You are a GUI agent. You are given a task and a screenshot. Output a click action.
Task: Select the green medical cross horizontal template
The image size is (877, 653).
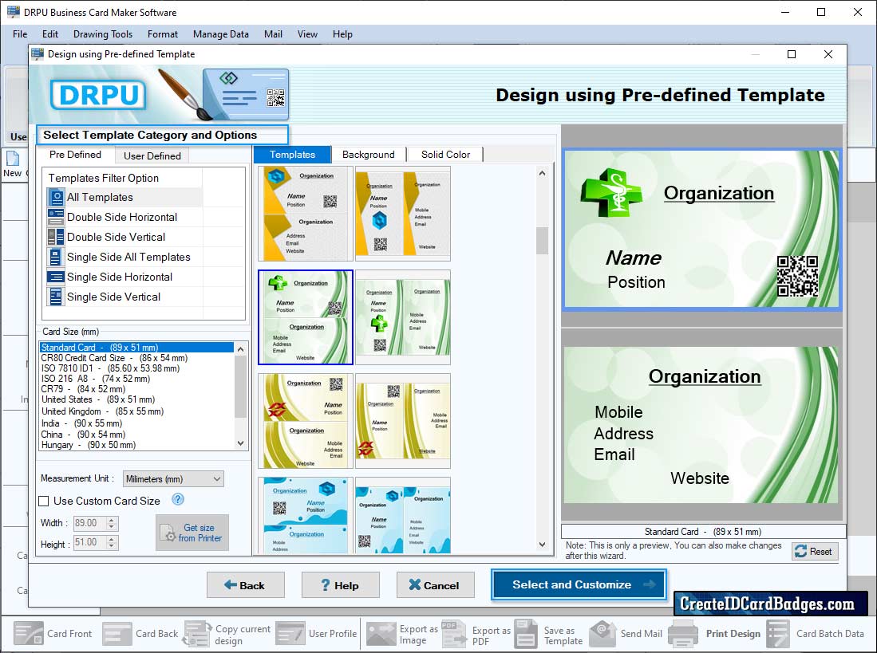pyautogui.click(x=306, y=317)
